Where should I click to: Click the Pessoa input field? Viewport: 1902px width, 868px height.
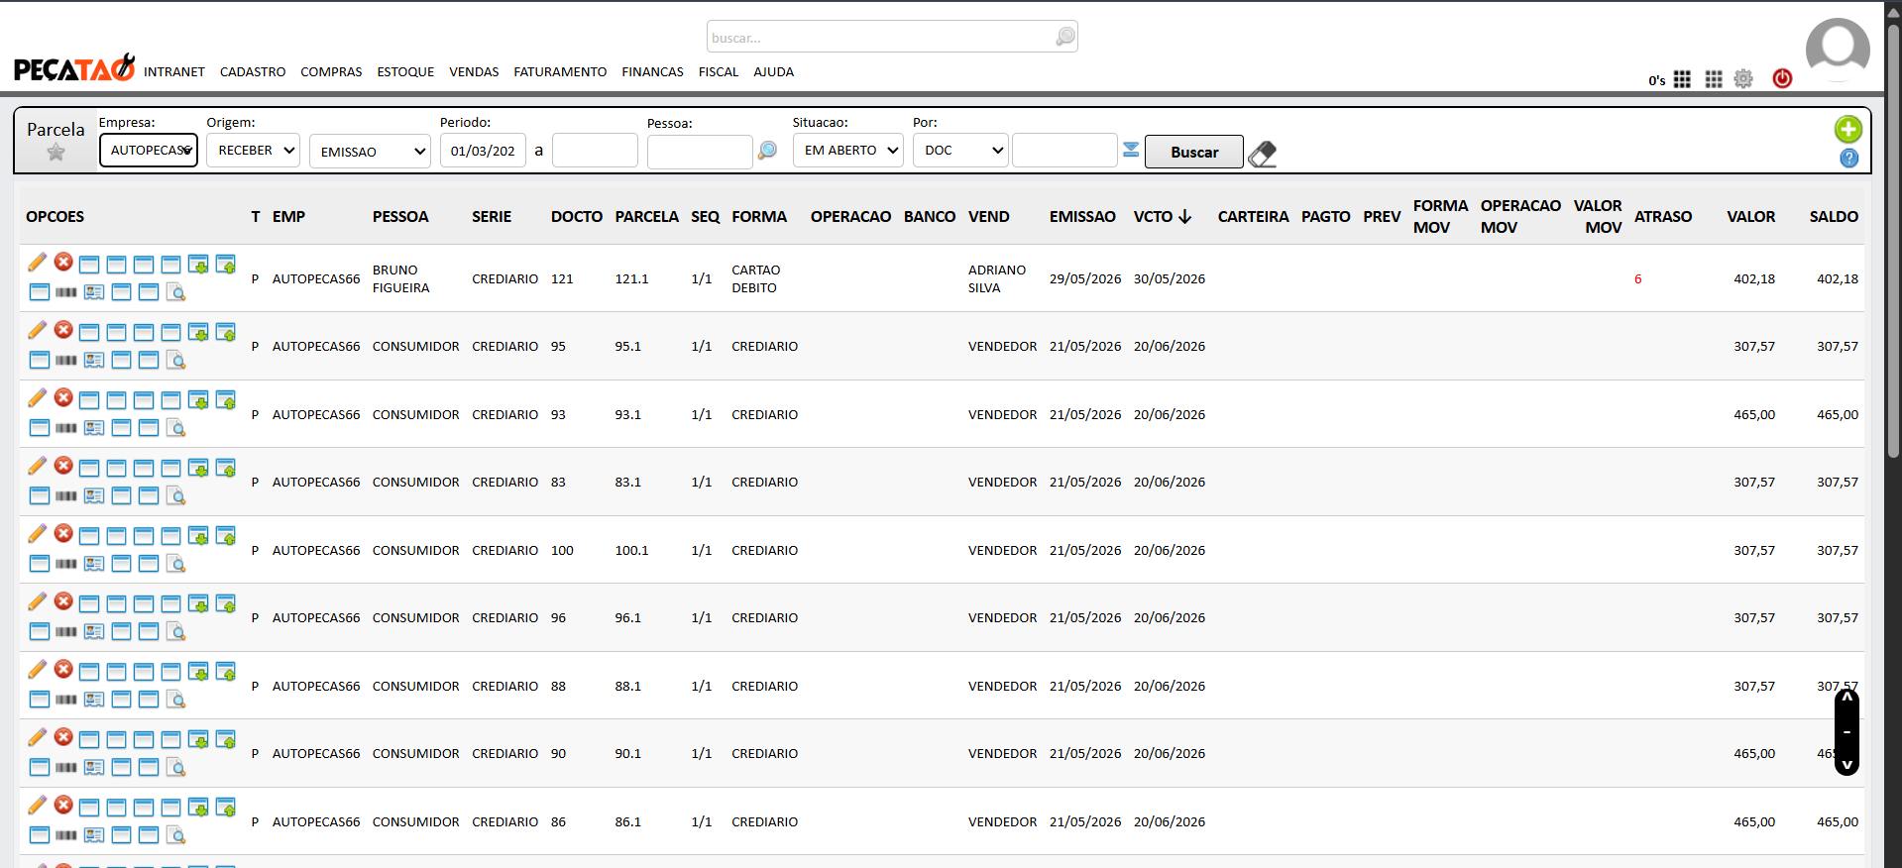(700, 152)
